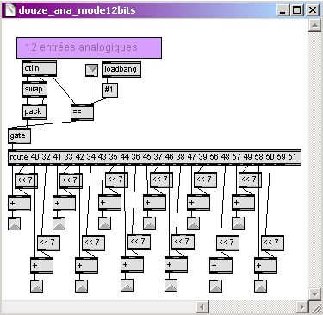Select the swap object

pyautogui.click(x=34, y=89)
